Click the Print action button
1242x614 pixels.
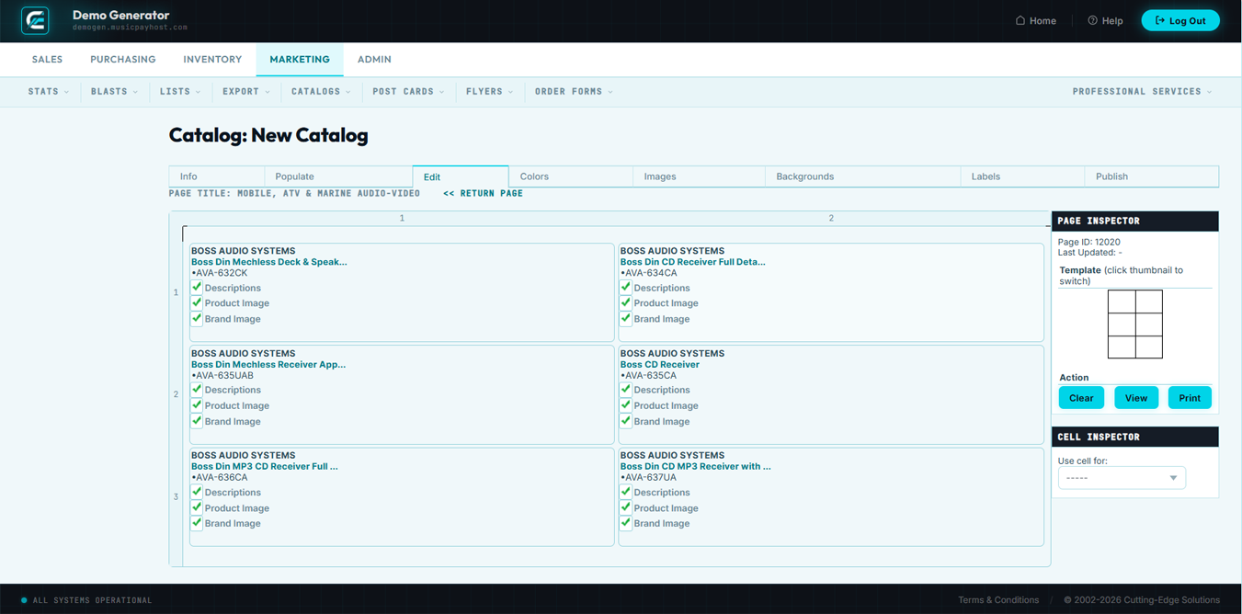tap(1190, 398)
